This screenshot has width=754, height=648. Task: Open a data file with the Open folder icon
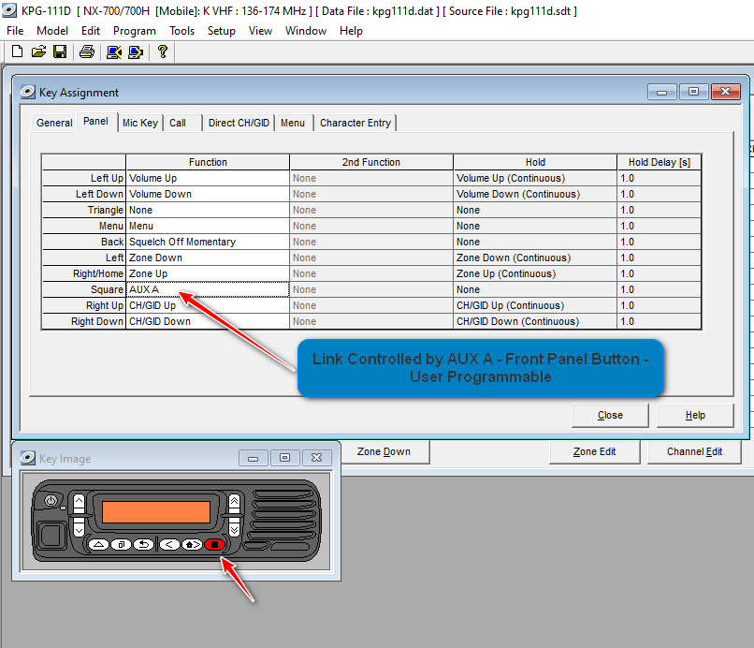(x=37, y=52)
